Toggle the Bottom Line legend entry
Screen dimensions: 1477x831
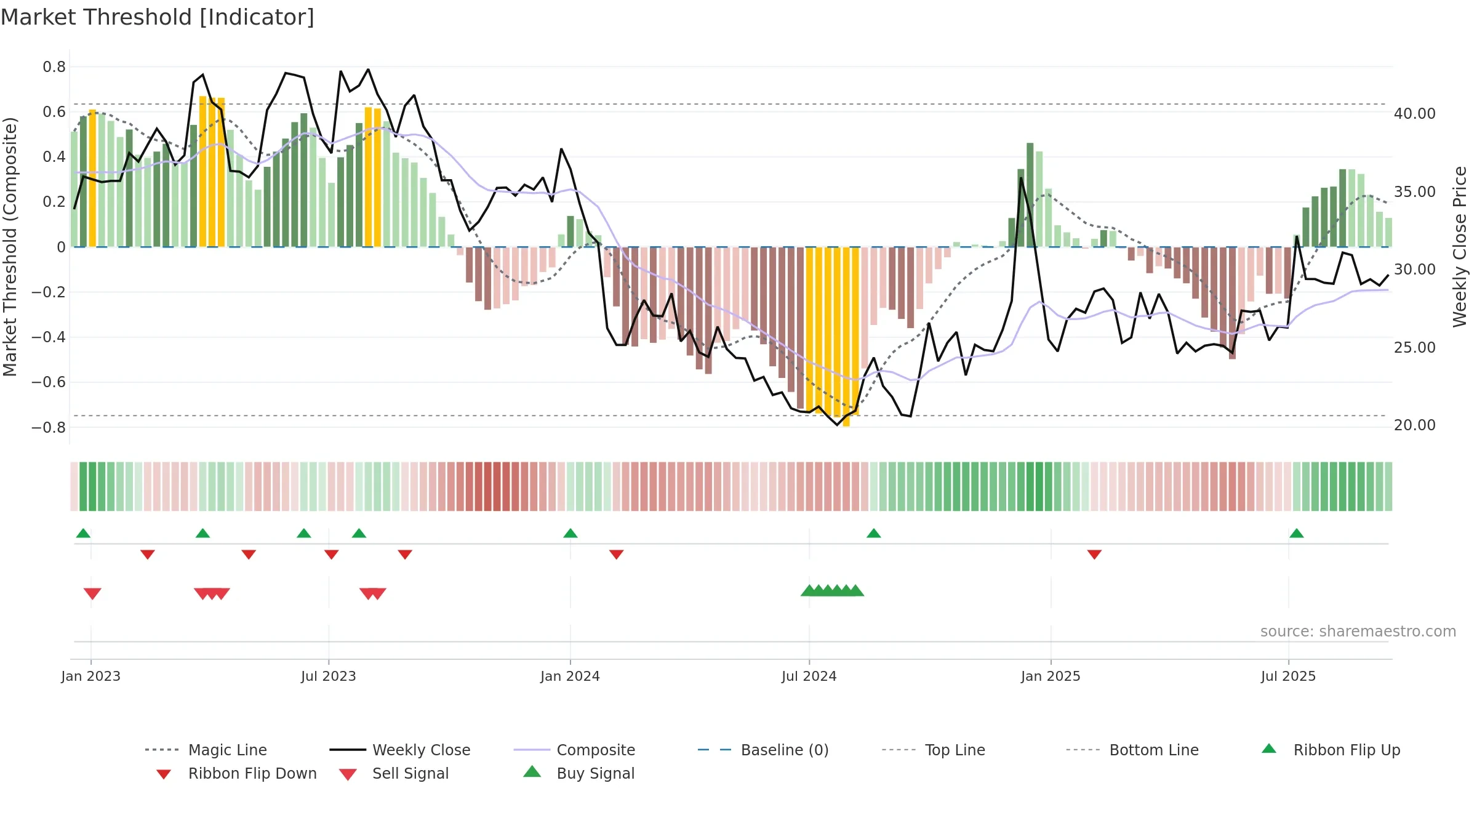coord(1132,750)
